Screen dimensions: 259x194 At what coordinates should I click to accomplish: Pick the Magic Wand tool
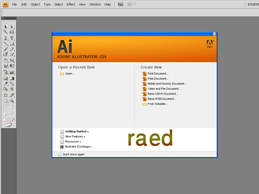pos(6,32)
